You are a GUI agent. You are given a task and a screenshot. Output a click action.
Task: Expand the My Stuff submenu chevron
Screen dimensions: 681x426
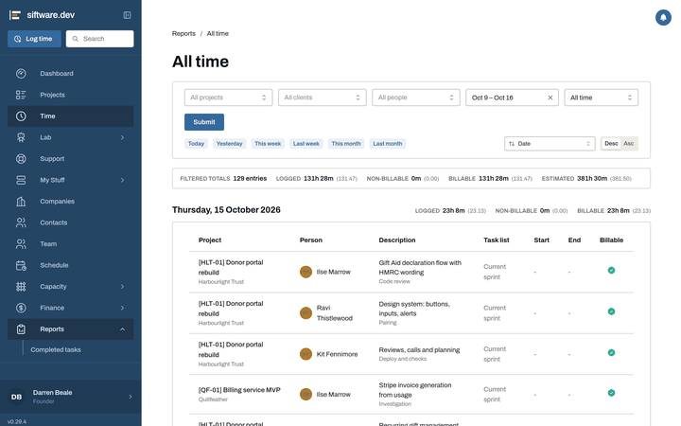pyautogui.click(x=122, y=180)
